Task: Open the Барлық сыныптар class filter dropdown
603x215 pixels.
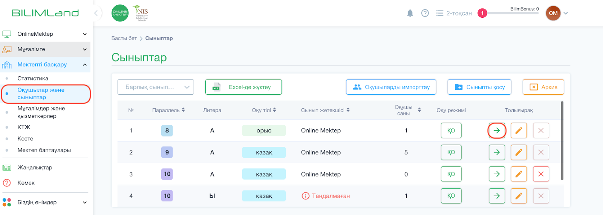Action: [x=156, y=87]
